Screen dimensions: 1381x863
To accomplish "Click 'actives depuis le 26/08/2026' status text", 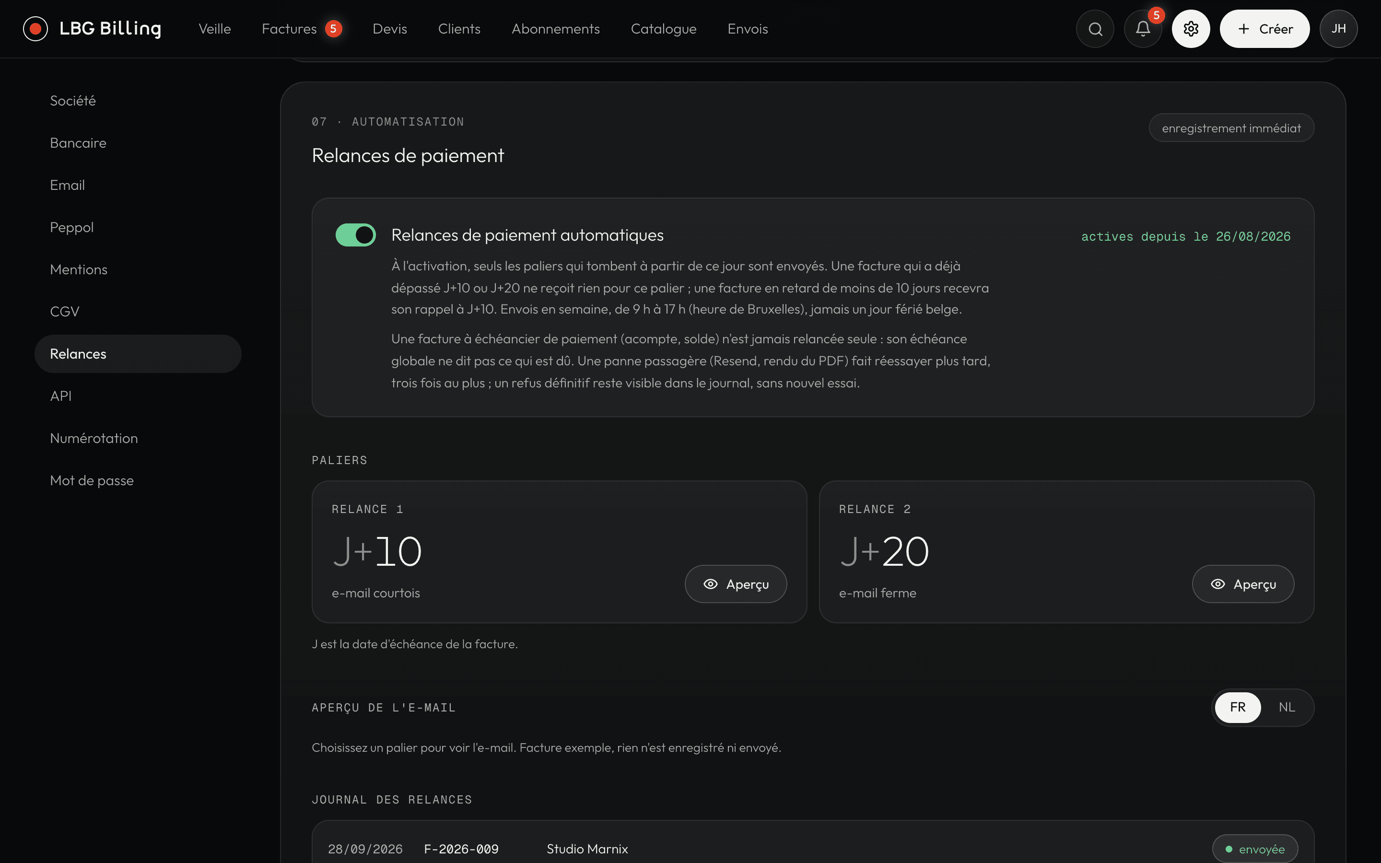I will tap(1186, 236).
